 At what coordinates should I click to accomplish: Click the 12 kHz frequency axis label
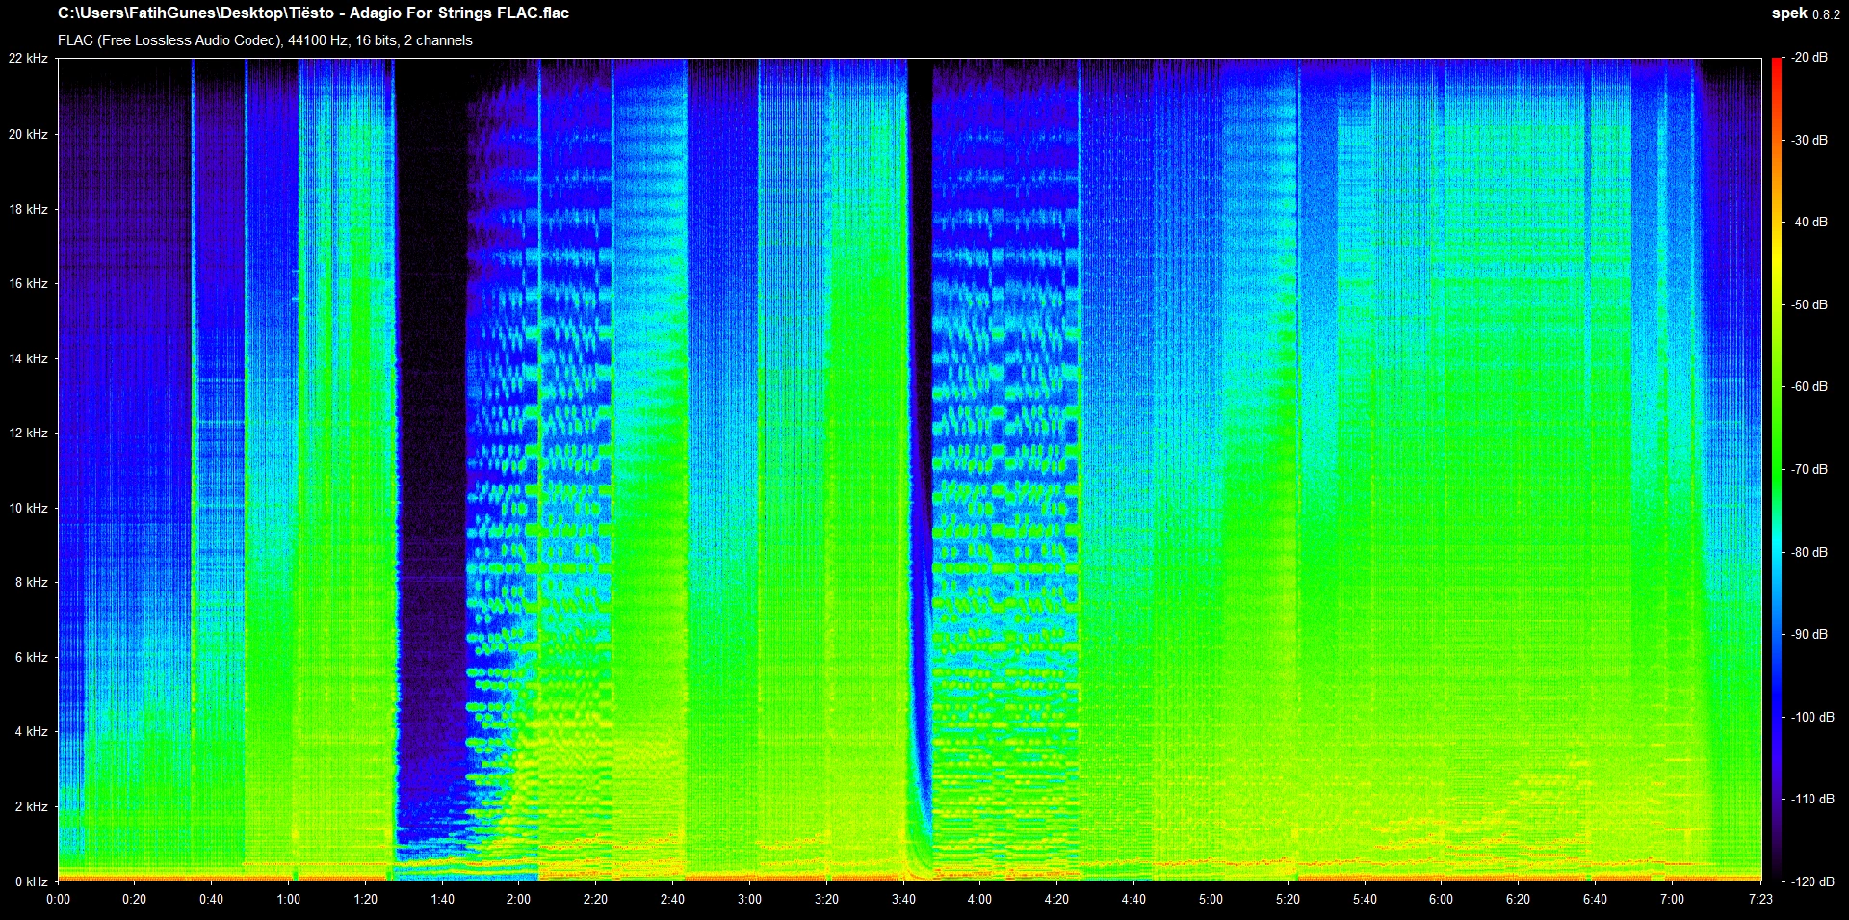tap(28, 433)
